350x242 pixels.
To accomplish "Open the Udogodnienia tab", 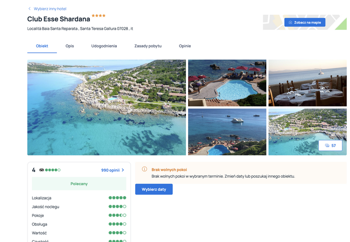I will tap(104, 46).
